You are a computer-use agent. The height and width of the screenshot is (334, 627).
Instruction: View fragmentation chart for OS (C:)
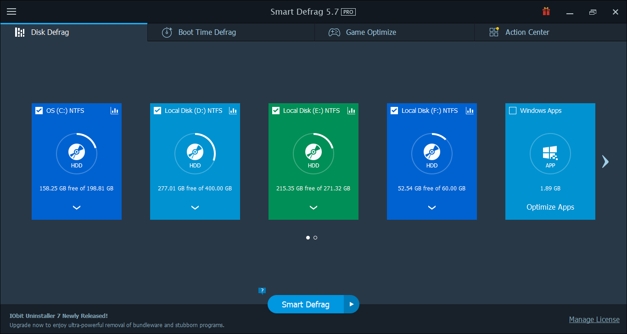point(114,111)
